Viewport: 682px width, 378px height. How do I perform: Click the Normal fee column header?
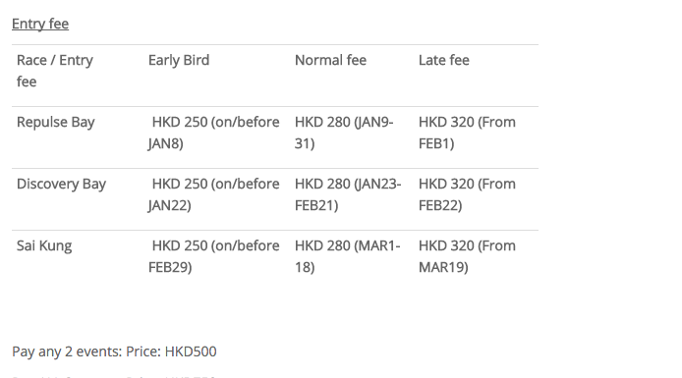coord(330,60)
